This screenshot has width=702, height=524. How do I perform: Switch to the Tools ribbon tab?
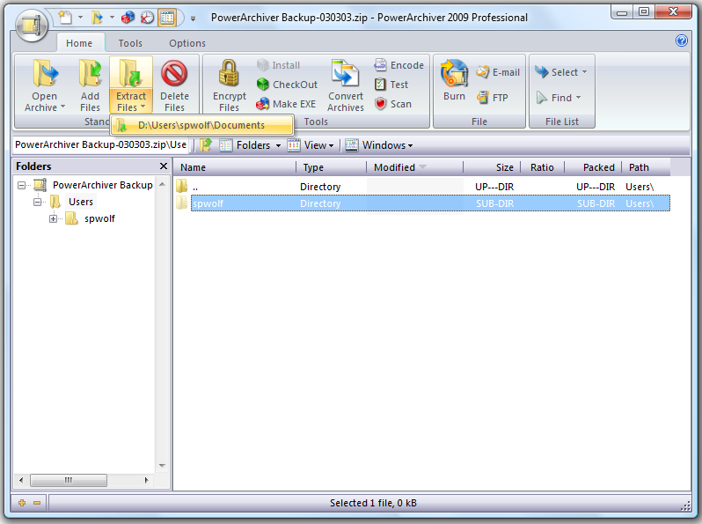point(130,43)
